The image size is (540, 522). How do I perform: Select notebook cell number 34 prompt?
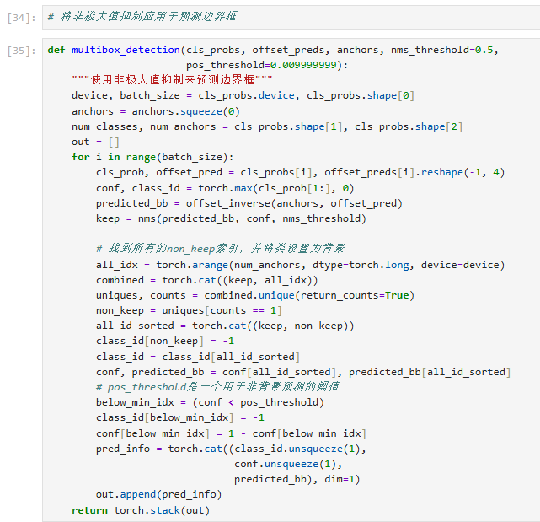point(21,18)
